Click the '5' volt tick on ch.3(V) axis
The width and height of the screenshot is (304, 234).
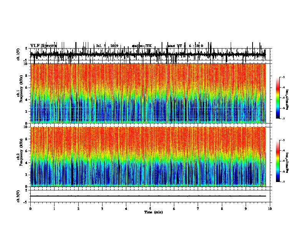(x=26, y=190)
